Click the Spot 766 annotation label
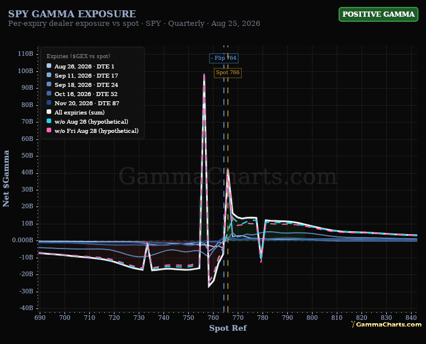Screen dimensions: 426x344 (x=227, y=72)
